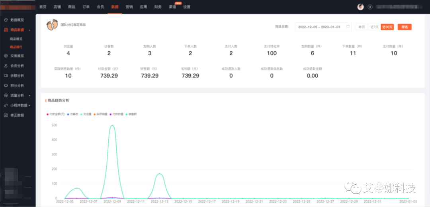Screen dimensions: 430x207
Task: Collapse the 商品数据 sidebar section
Action: click(17, 30)
